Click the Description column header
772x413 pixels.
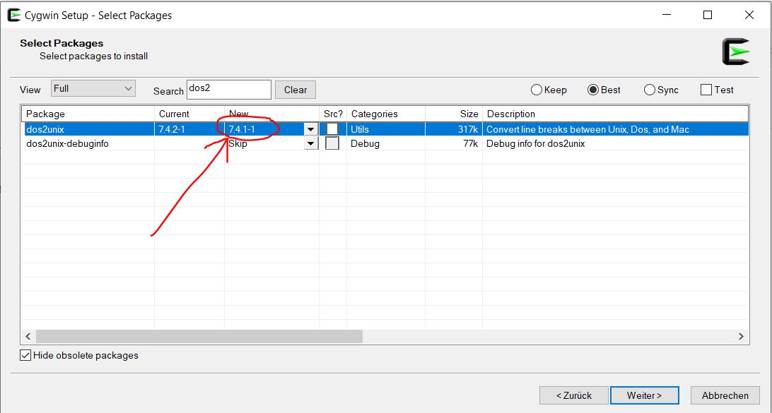click(616, 114)
